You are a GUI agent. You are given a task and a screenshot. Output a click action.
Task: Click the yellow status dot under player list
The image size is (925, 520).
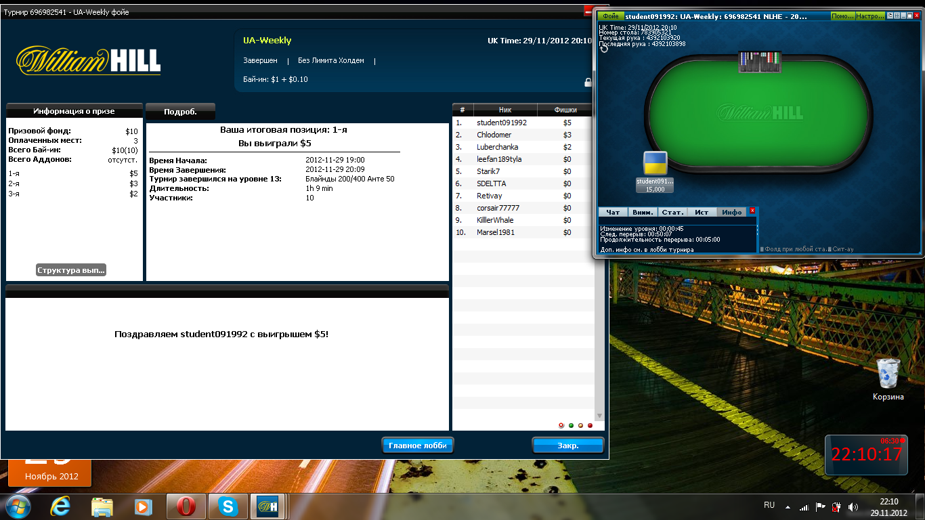coord(580,425)
